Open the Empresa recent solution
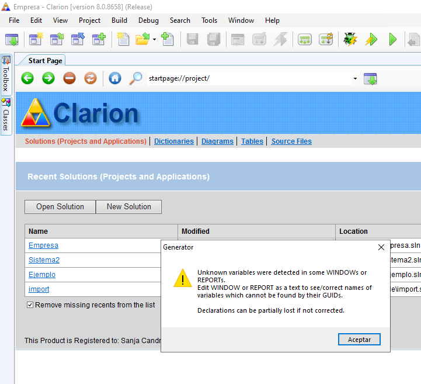 43,245
